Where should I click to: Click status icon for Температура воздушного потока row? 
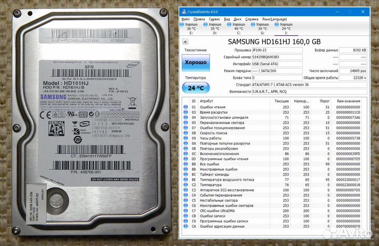click(186, 180)
